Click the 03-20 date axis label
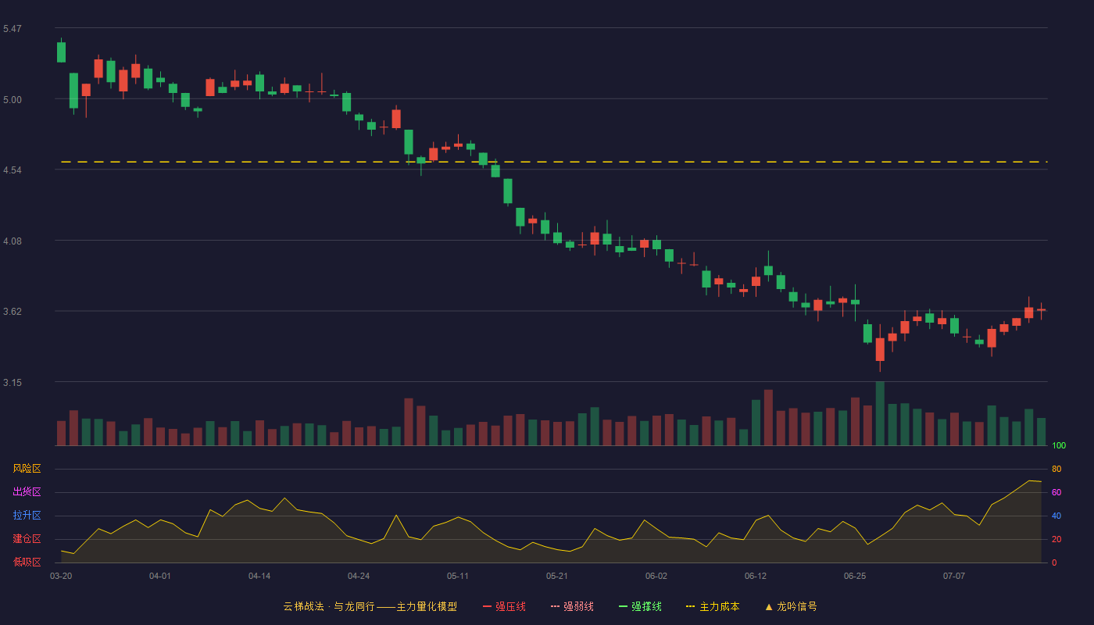The height and width of the screenshot is (625, 1094). pyautogui.click(x=61, y=576)
